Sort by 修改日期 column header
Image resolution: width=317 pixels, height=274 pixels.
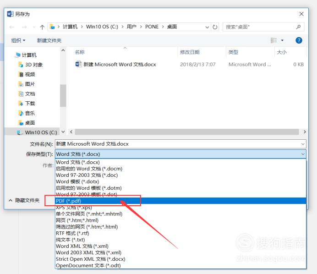tap(190, 52)
